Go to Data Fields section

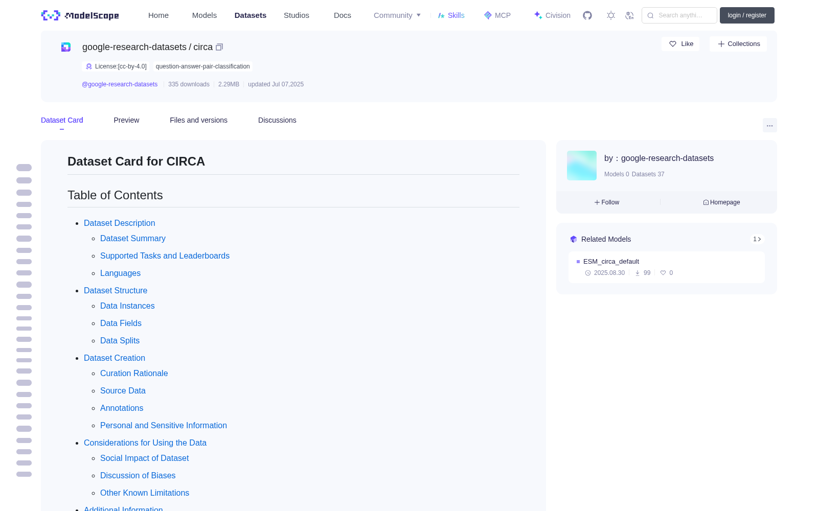click(121, 323)
